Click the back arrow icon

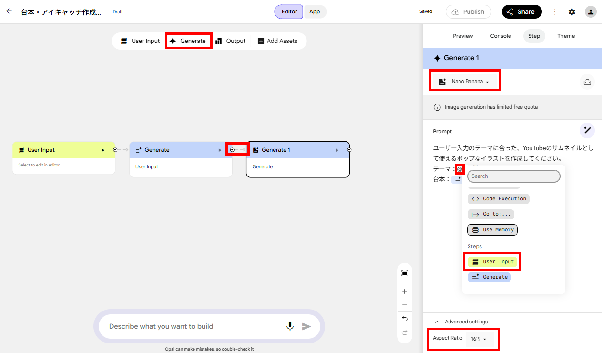coord(9,11)
